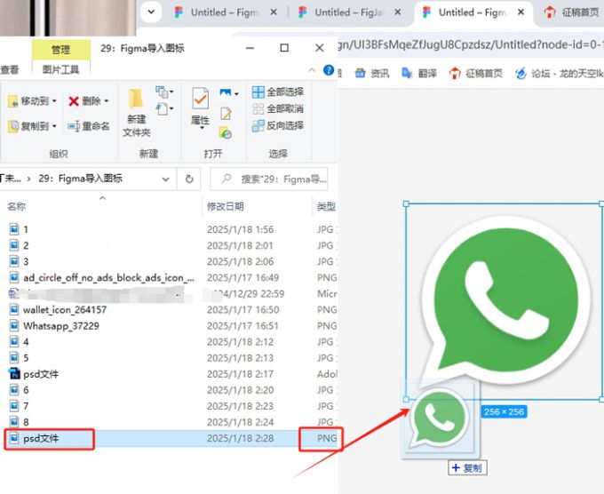Click the top-left selection handle of the image
The image size is (604, 494).
[x=406, y=203]
